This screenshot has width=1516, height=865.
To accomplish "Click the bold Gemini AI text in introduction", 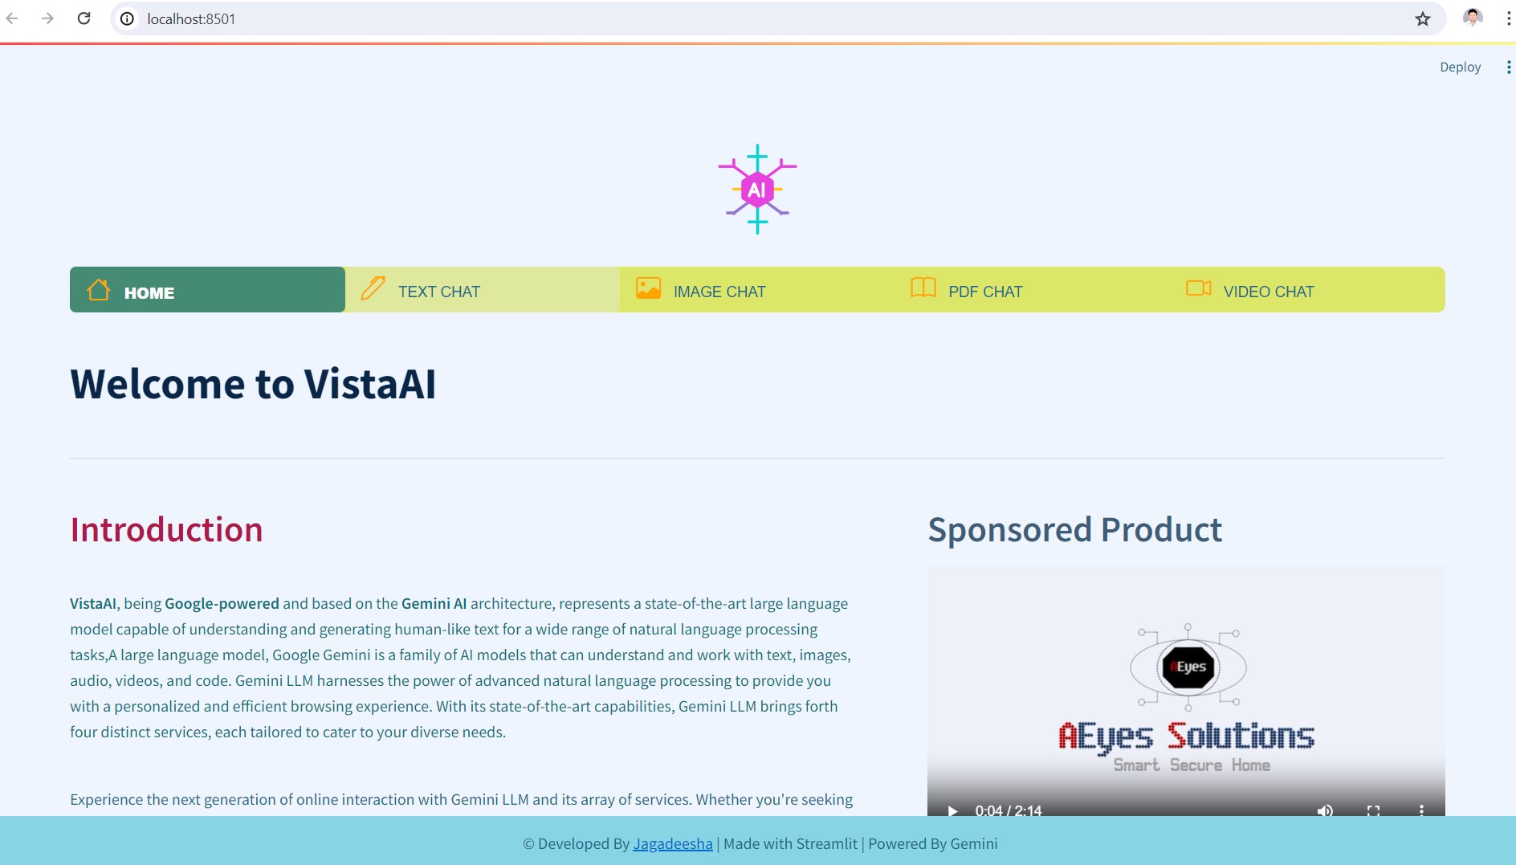I will [434, 603].
